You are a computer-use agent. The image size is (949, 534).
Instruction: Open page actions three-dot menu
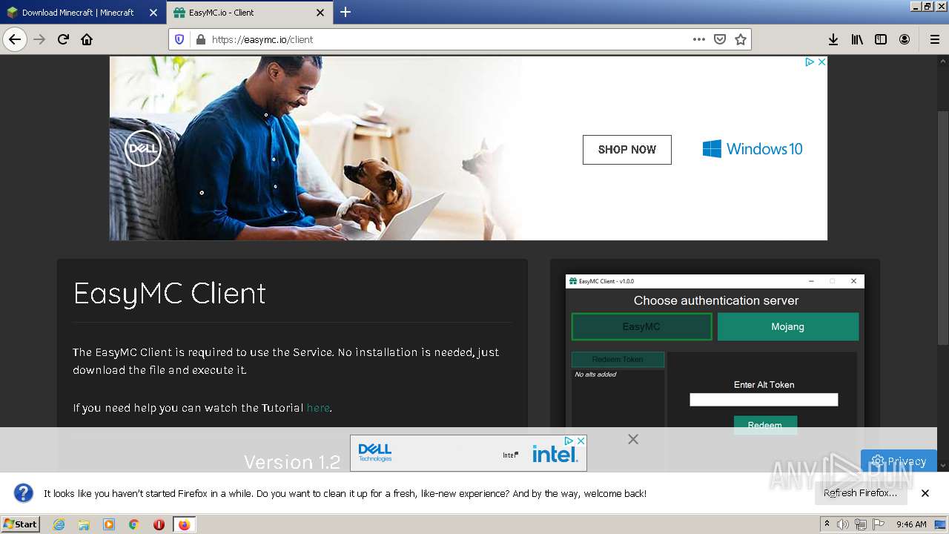point(698,39)
